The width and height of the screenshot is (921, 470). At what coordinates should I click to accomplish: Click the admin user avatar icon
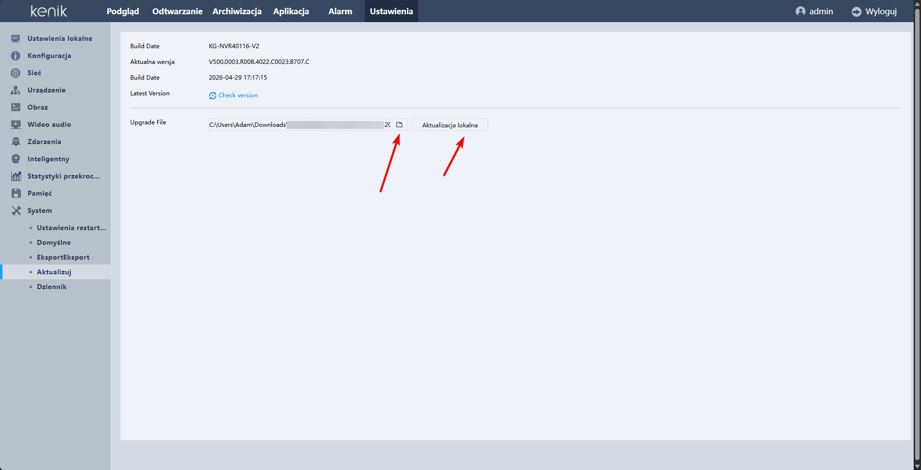click(801, 11)
